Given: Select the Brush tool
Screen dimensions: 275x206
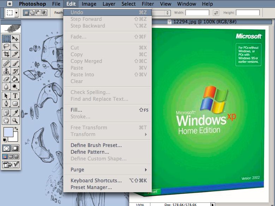Looking at the screenshot, I should [x=15, y=63].
